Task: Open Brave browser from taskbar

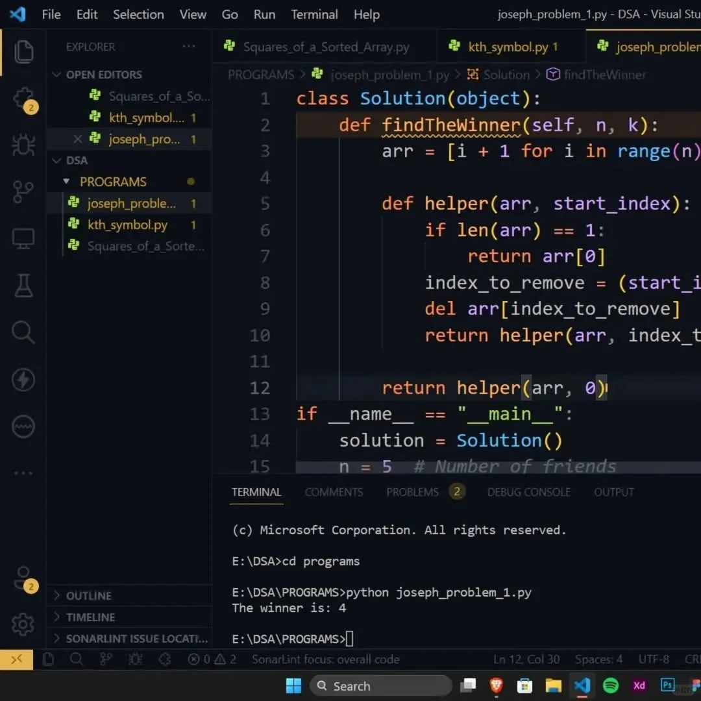Action: tap(497, 685)
